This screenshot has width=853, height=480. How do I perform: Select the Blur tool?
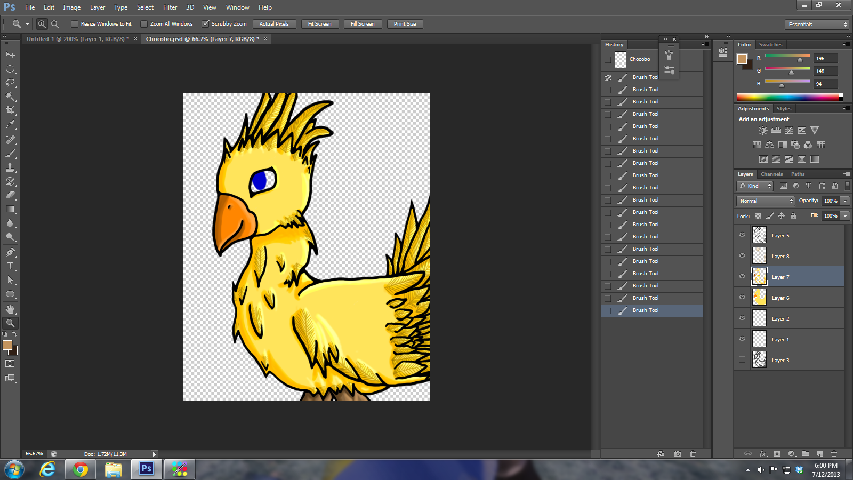[10, 223]
